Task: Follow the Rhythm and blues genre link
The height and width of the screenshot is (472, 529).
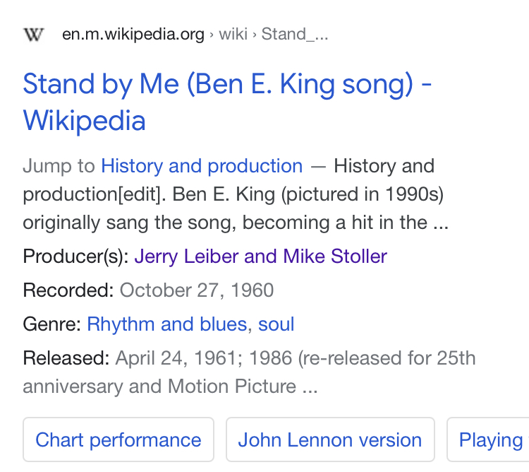Action: [x=167, y=324]
